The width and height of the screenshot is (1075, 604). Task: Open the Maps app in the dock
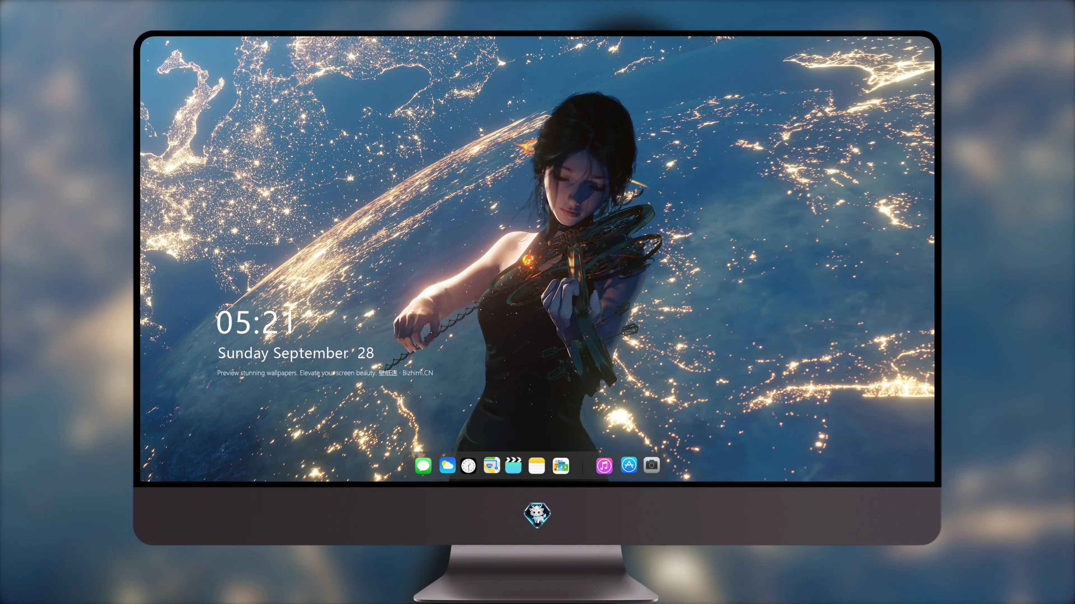click(x=492, y=465)
